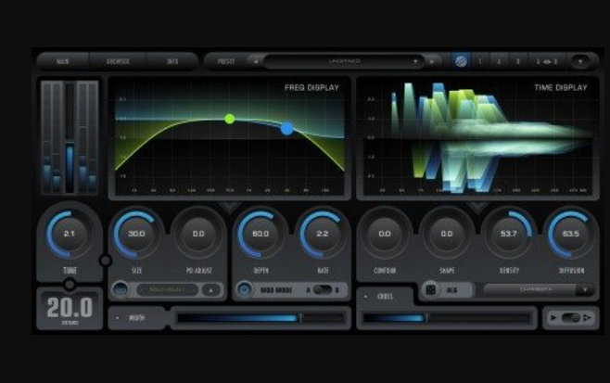Image resolution: width=610 pixels, height=383 pixels.
Task: Click the Mod Mode power icon
Action: coord(245,289)
